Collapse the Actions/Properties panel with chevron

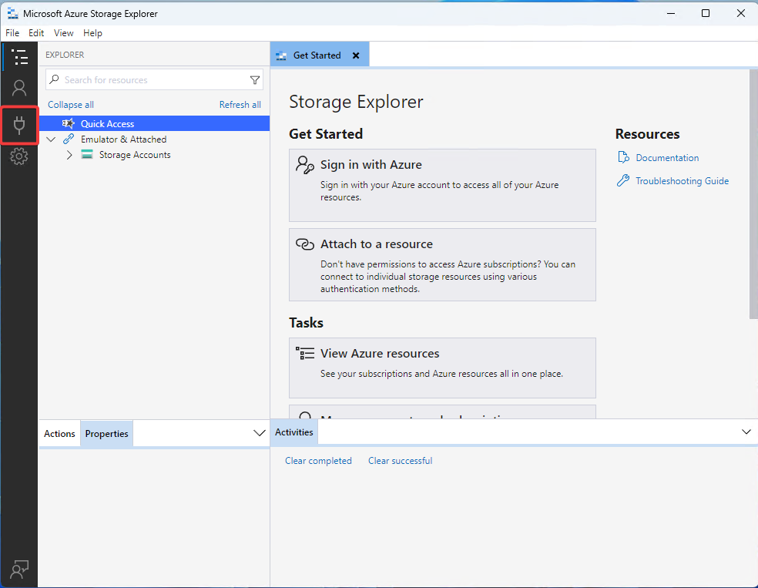coord(260,433)
